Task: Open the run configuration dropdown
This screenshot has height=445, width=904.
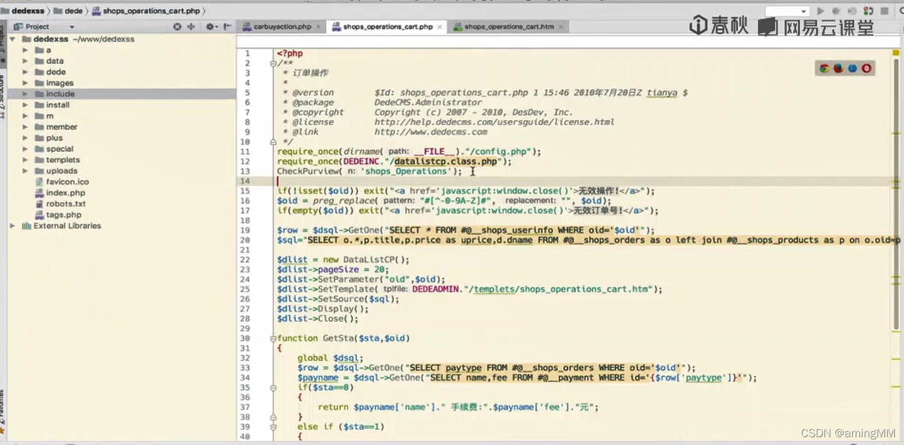Action: click(x=786, y=11)
